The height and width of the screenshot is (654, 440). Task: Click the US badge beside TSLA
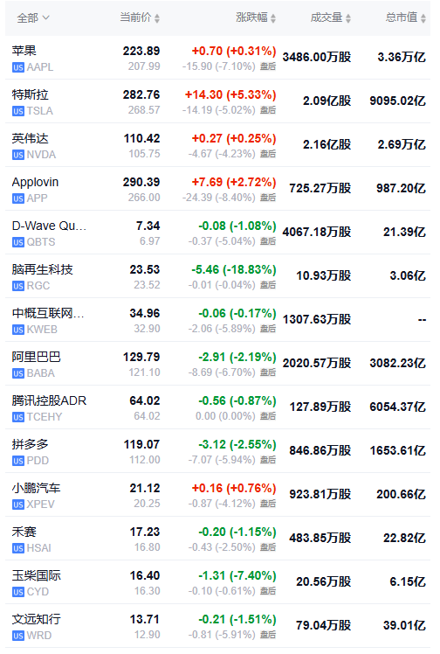pos(18,111)
